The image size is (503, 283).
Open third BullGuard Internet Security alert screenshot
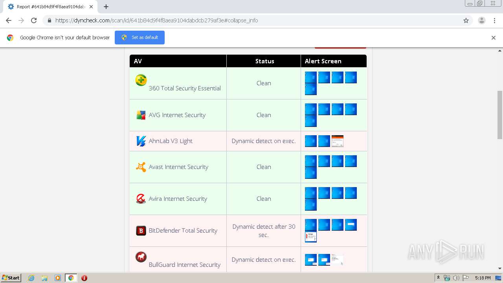tap(337, 260)
